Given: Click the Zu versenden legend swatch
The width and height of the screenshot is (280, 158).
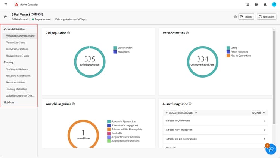Looking at the screenshot, I should 115,48.
